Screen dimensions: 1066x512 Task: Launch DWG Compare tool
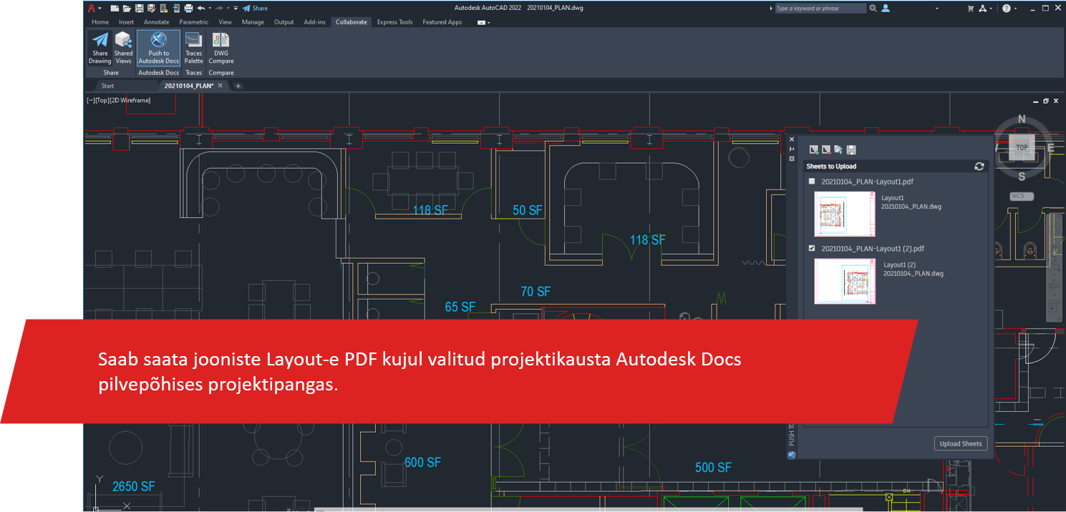click(x=221, y=47)
